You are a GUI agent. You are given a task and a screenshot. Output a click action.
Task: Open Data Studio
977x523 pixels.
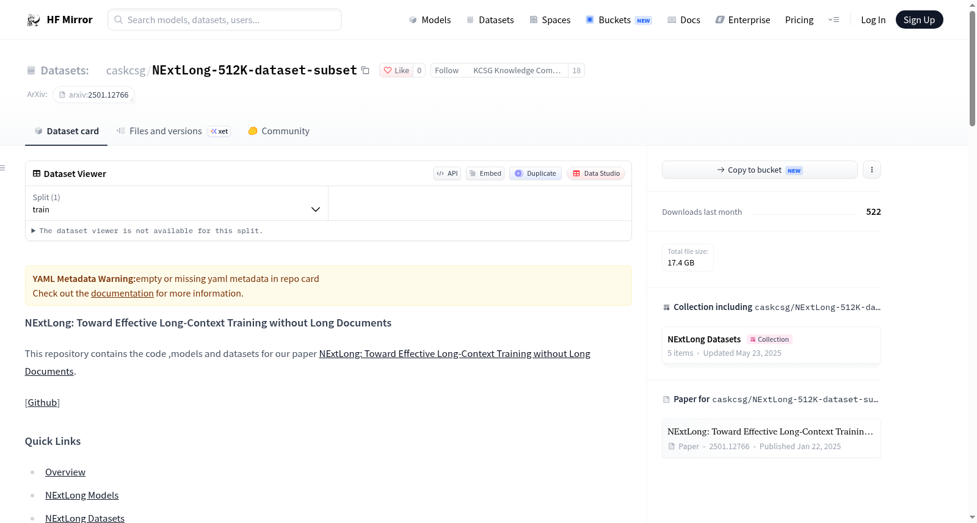tap(596, 173)
